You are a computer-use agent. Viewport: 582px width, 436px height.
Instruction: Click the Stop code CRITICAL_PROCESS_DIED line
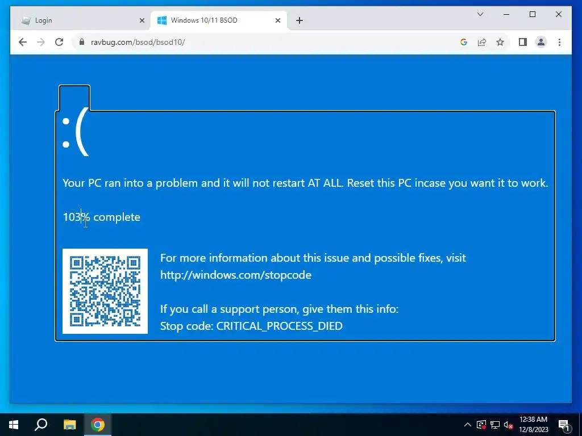tap(251, 326)
